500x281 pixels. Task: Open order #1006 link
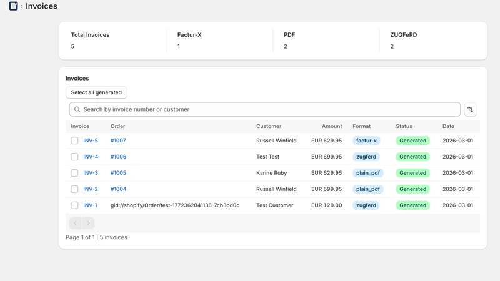coord(118,157)
